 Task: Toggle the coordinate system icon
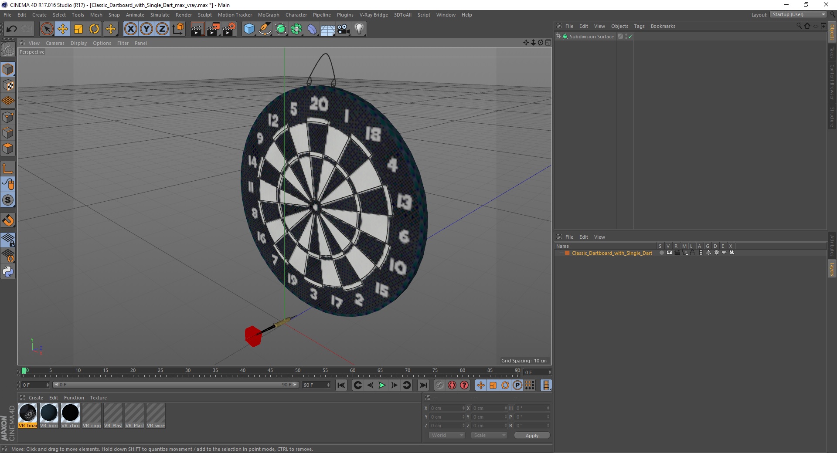(178, 29)
